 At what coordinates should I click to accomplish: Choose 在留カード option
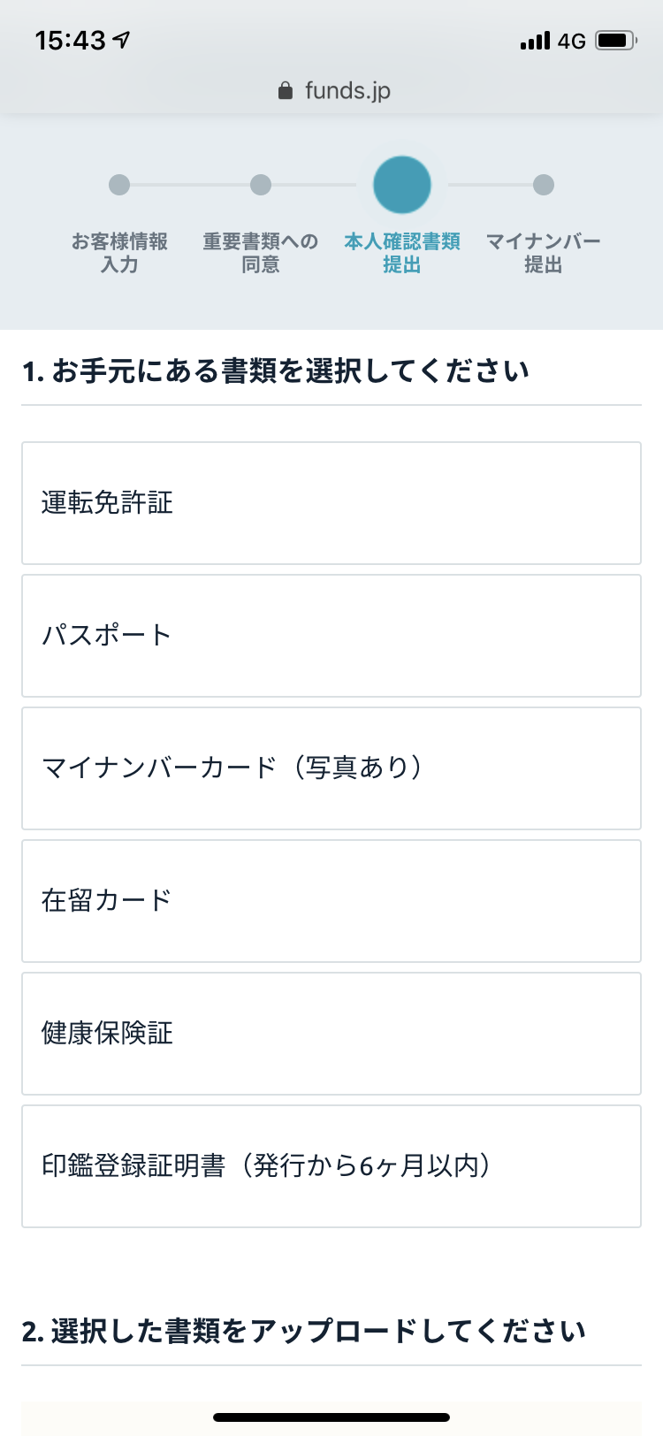pyautogui.click(x=331, y=901)
